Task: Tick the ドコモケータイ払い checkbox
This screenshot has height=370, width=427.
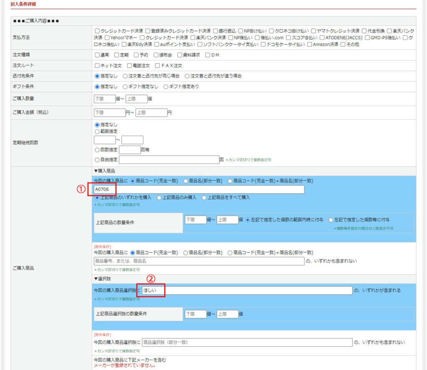Action: (263, 44)
